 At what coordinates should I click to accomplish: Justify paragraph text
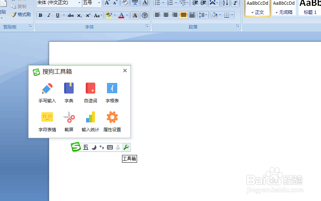coord(184,15)
